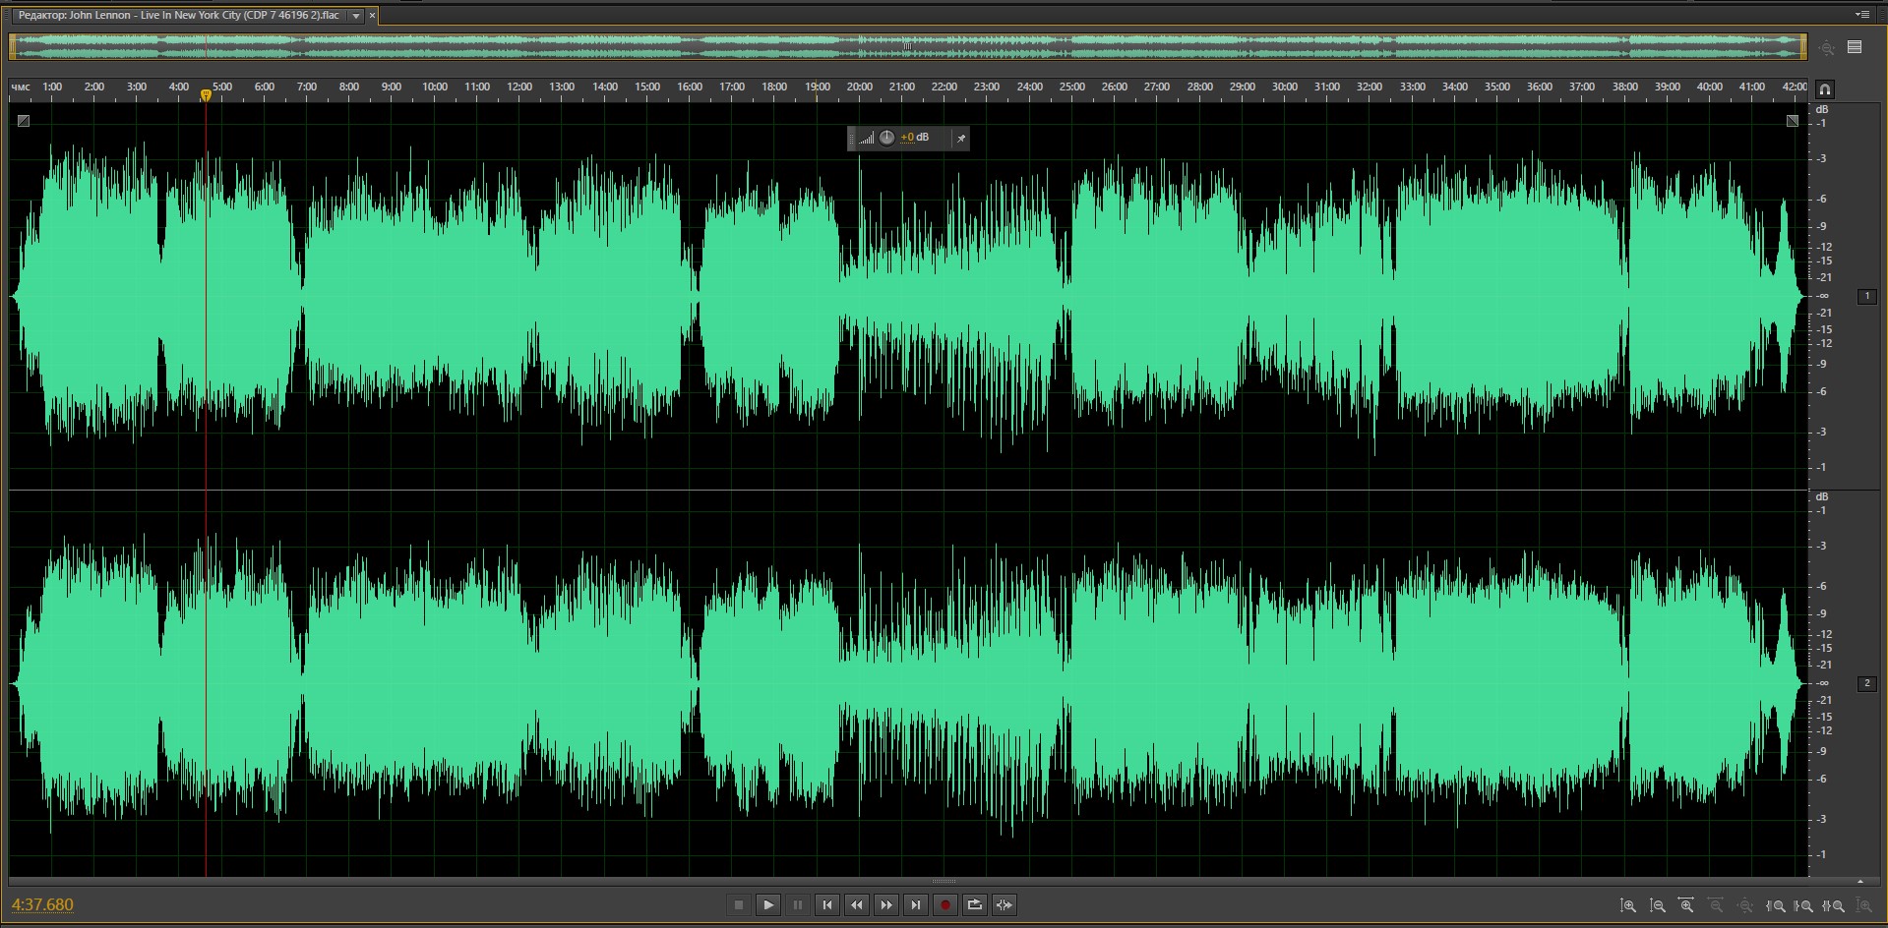Image resolution: width=1888 pixels, height=928 pixels.
Task: Zoom in on the time axis
Action: pos(1686,905)
